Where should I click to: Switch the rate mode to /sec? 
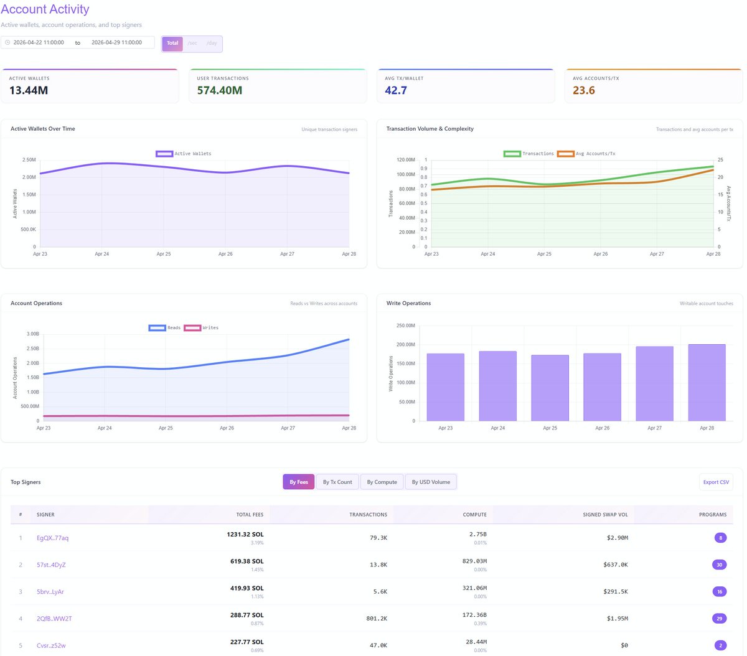pyautogui.click(x=192, y=44)
